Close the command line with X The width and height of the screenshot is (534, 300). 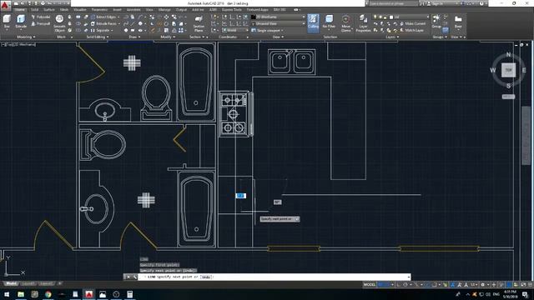[128, 277]
